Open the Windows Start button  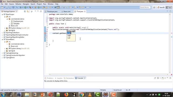pyautogui.click(x=3, y=95)
